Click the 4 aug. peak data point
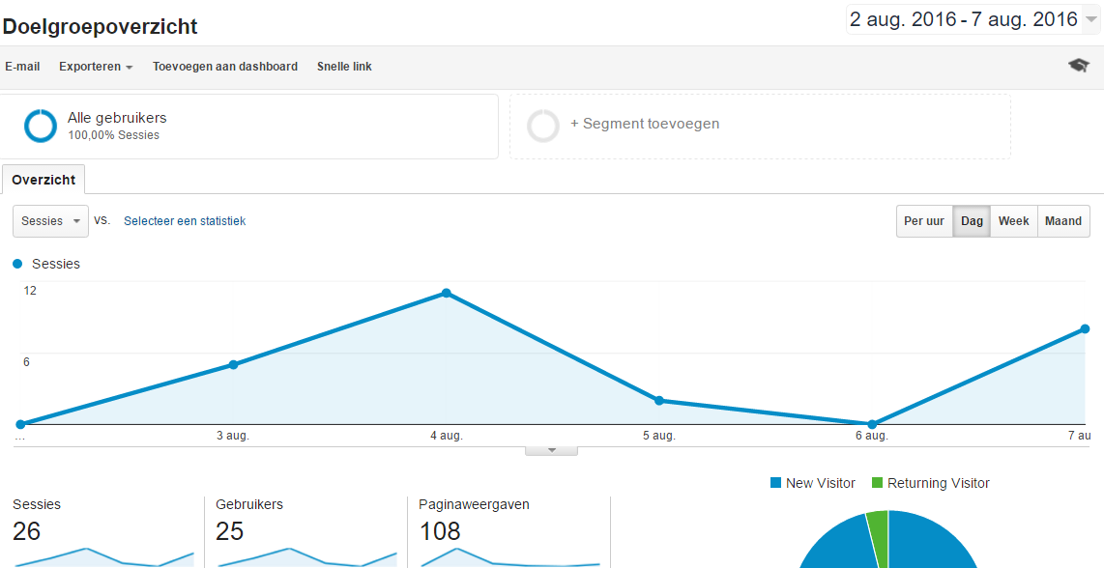 447,293
